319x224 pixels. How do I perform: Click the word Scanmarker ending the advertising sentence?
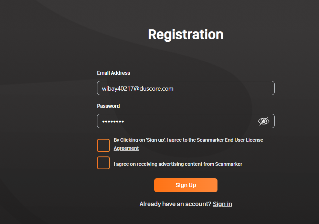tap(229, 164)
